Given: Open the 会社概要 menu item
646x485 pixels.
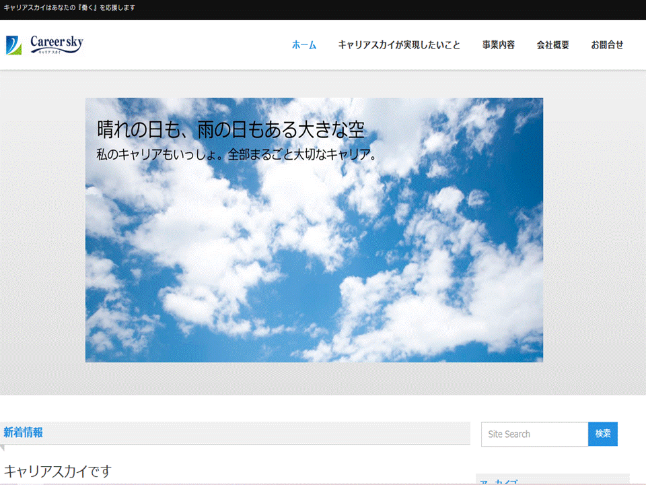Looking at the screenshot, I should [552, 45].
